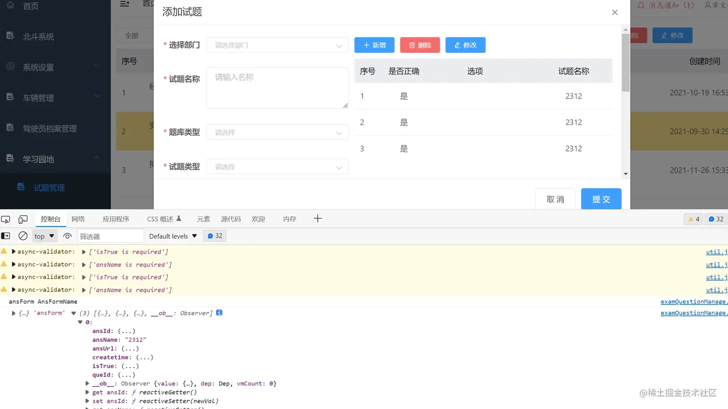Click the dialog's vertical scrollbar thumb

(625, 62)
